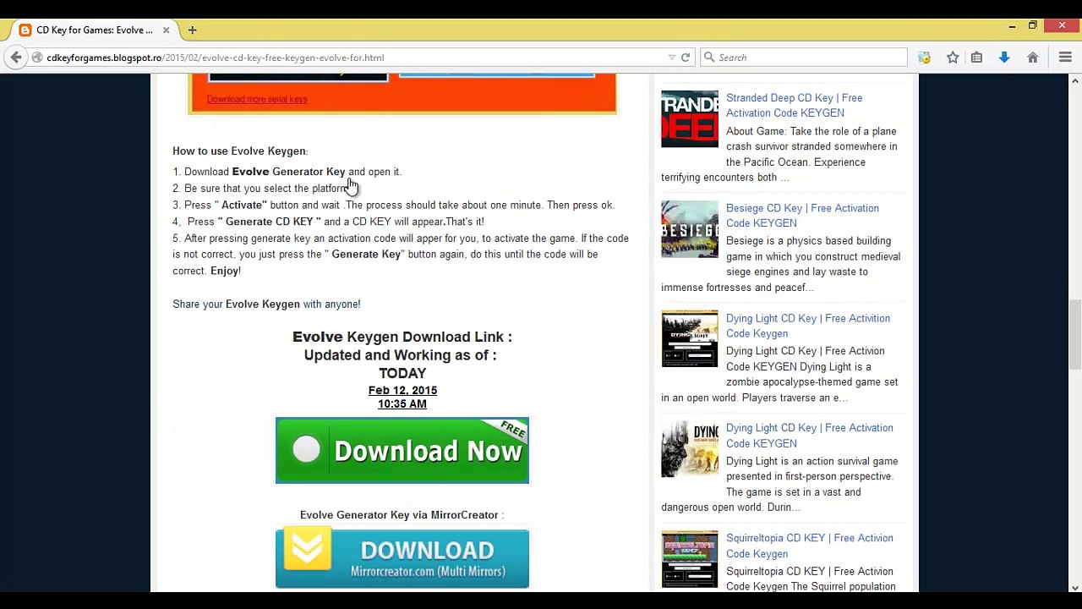The image size is (1082, 609).
Task: Restore down the Firefox window
Action: tap(1032, 26)
